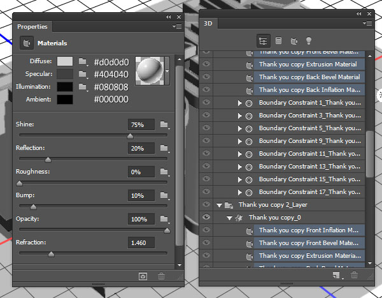The height and width of the screenshot is (298, 382).
Task: Toggle visibility of Boundary Constraint 1
Action: [x=206, y=102]
